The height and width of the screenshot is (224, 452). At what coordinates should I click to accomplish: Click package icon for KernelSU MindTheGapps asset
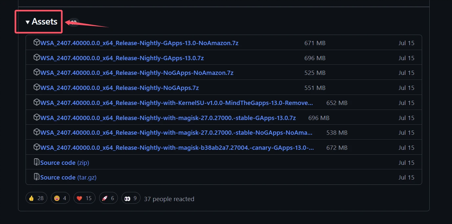[37, 102]
